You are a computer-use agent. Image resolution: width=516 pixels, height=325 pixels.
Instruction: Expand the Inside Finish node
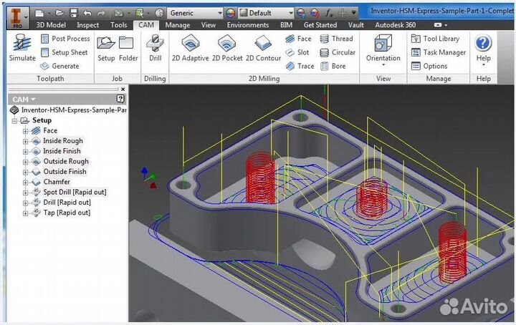(x=25, y=152)
